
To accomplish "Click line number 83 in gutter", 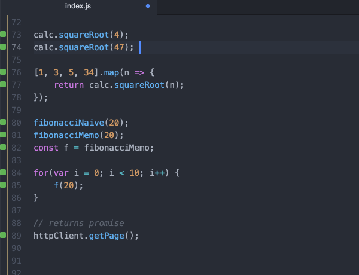I will 17,160.
